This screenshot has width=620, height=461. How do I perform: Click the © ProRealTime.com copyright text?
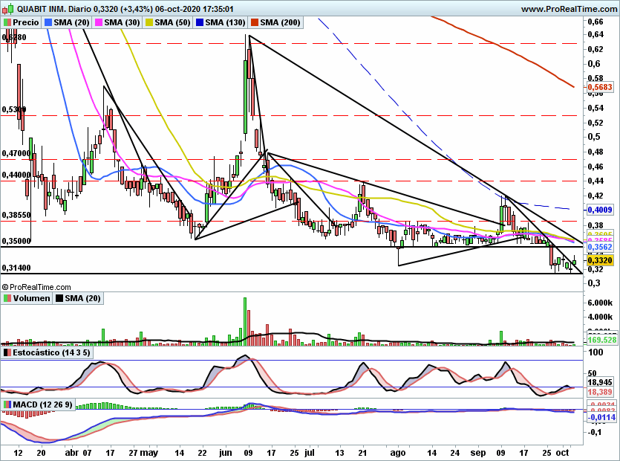click(x=36, y=287)
